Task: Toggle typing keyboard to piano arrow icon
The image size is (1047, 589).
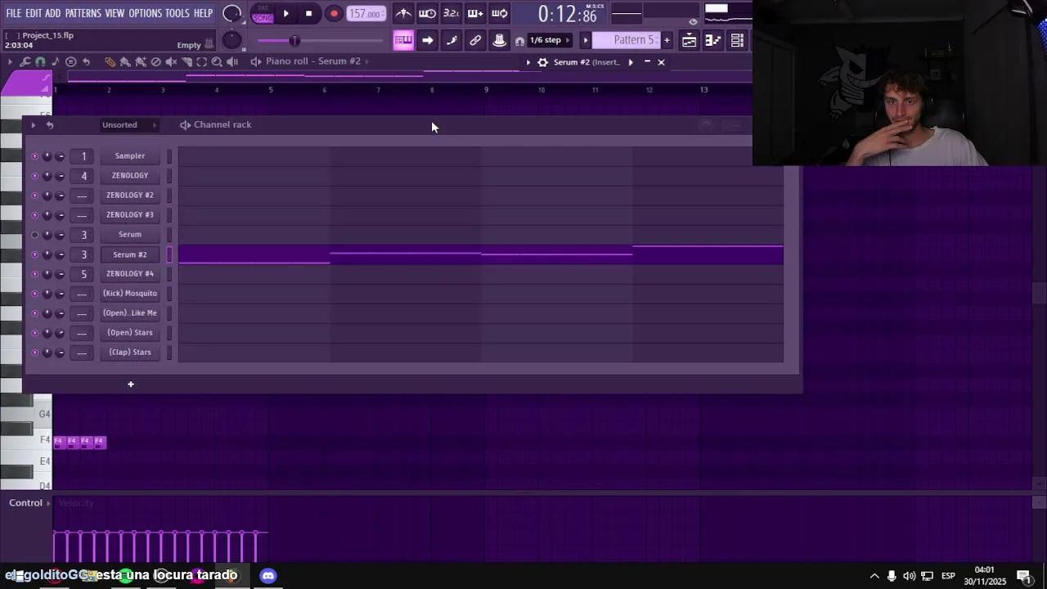Action: click(x=428, y=40)
